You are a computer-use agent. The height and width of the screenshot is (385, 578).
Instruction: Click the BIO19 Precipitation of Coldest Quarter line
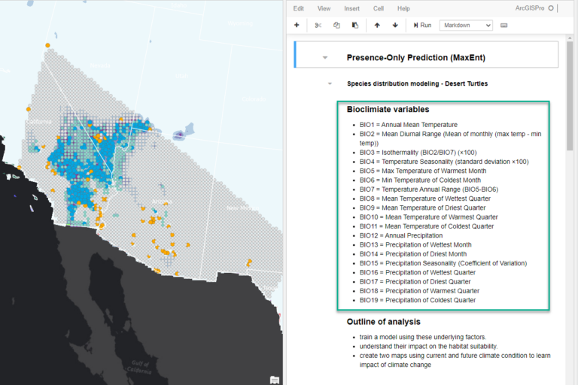click(x=418, y=300)
